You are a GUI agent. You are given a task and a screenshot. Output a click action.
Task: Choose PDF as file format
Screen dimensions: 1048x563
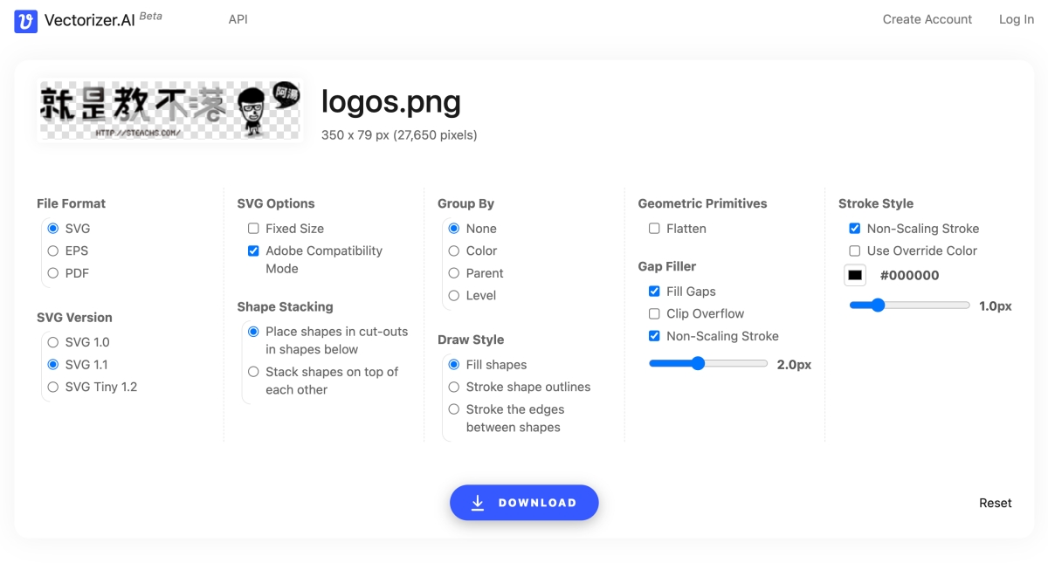click(x=53, y=273)
